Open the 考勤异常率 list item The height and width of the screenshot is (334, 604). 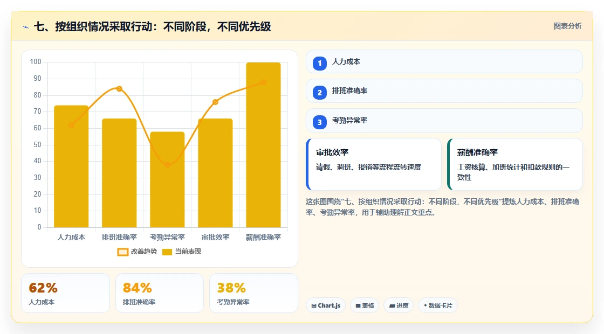[444, 121]
